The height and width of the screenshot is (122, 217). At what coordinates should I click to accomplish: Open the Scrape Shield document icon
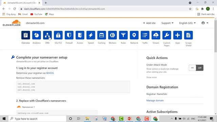coord(189,35)
